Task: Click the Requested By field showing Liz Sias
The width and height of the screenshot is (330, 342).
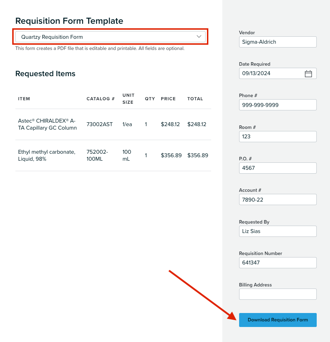Action: 278,231
